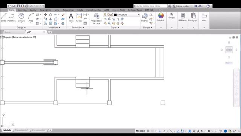This screenshot has height=136, width=241.
Task: Add new layout with plus button
Action: 50,130
